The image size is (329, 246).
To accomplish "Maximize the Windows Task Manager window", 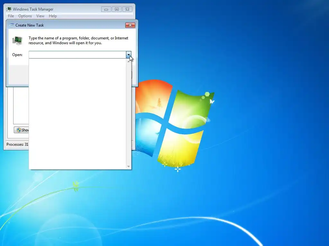I will (117, 9).
